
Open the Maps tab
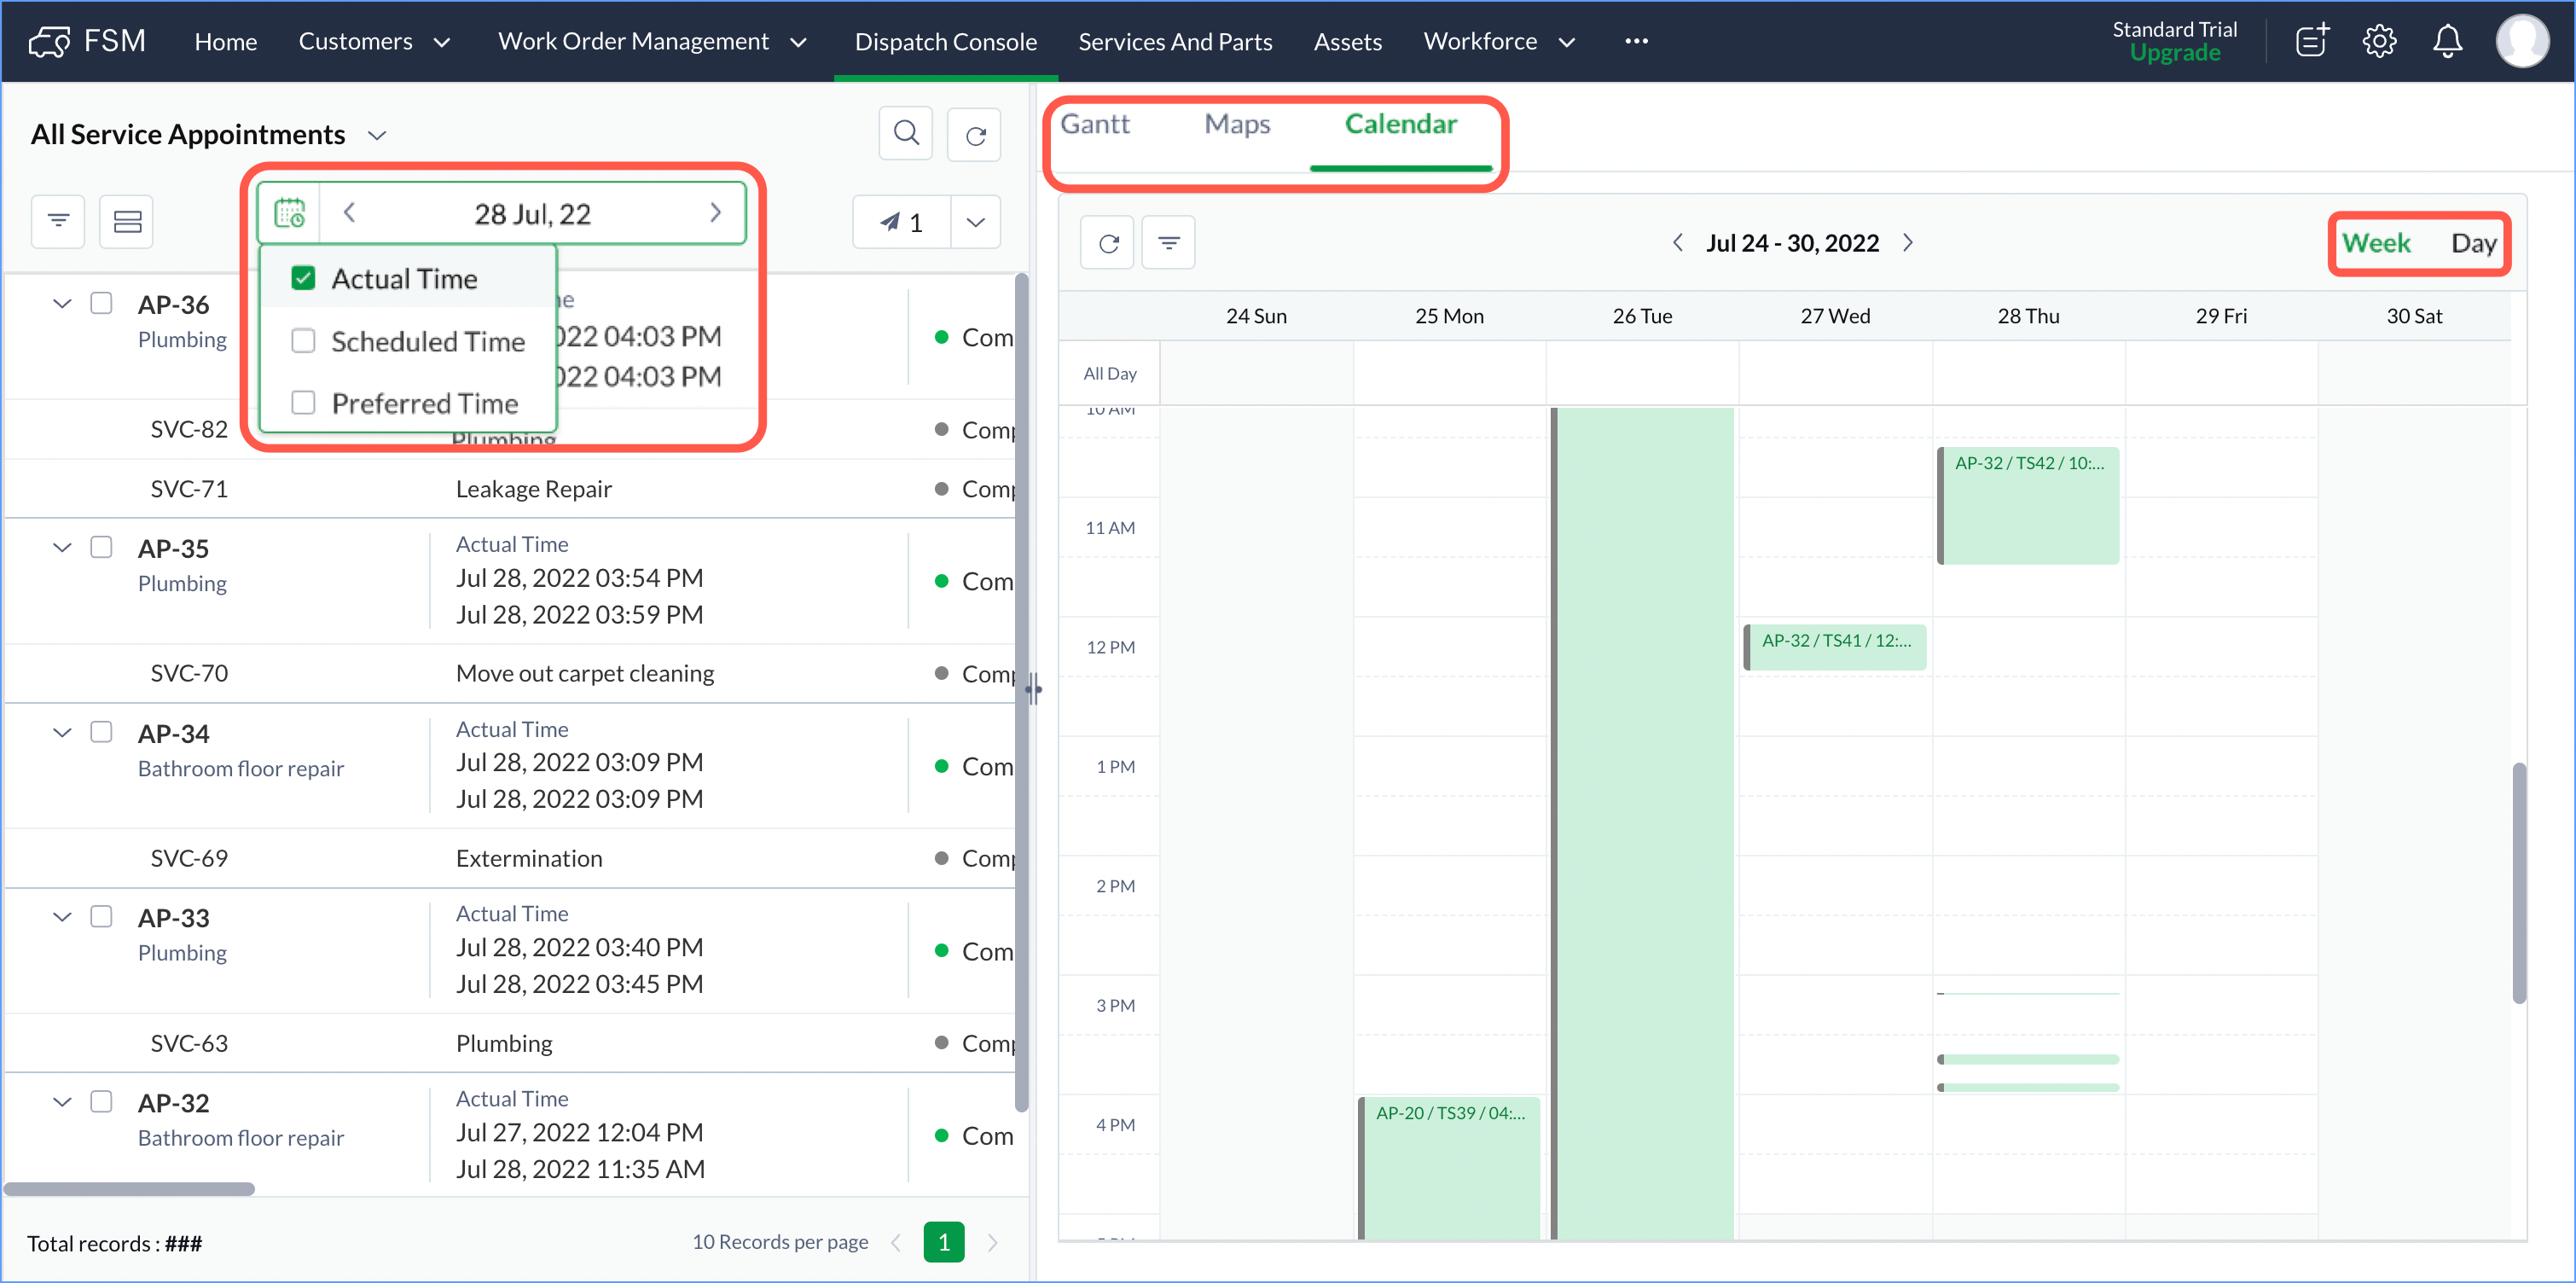[1237, 124]
